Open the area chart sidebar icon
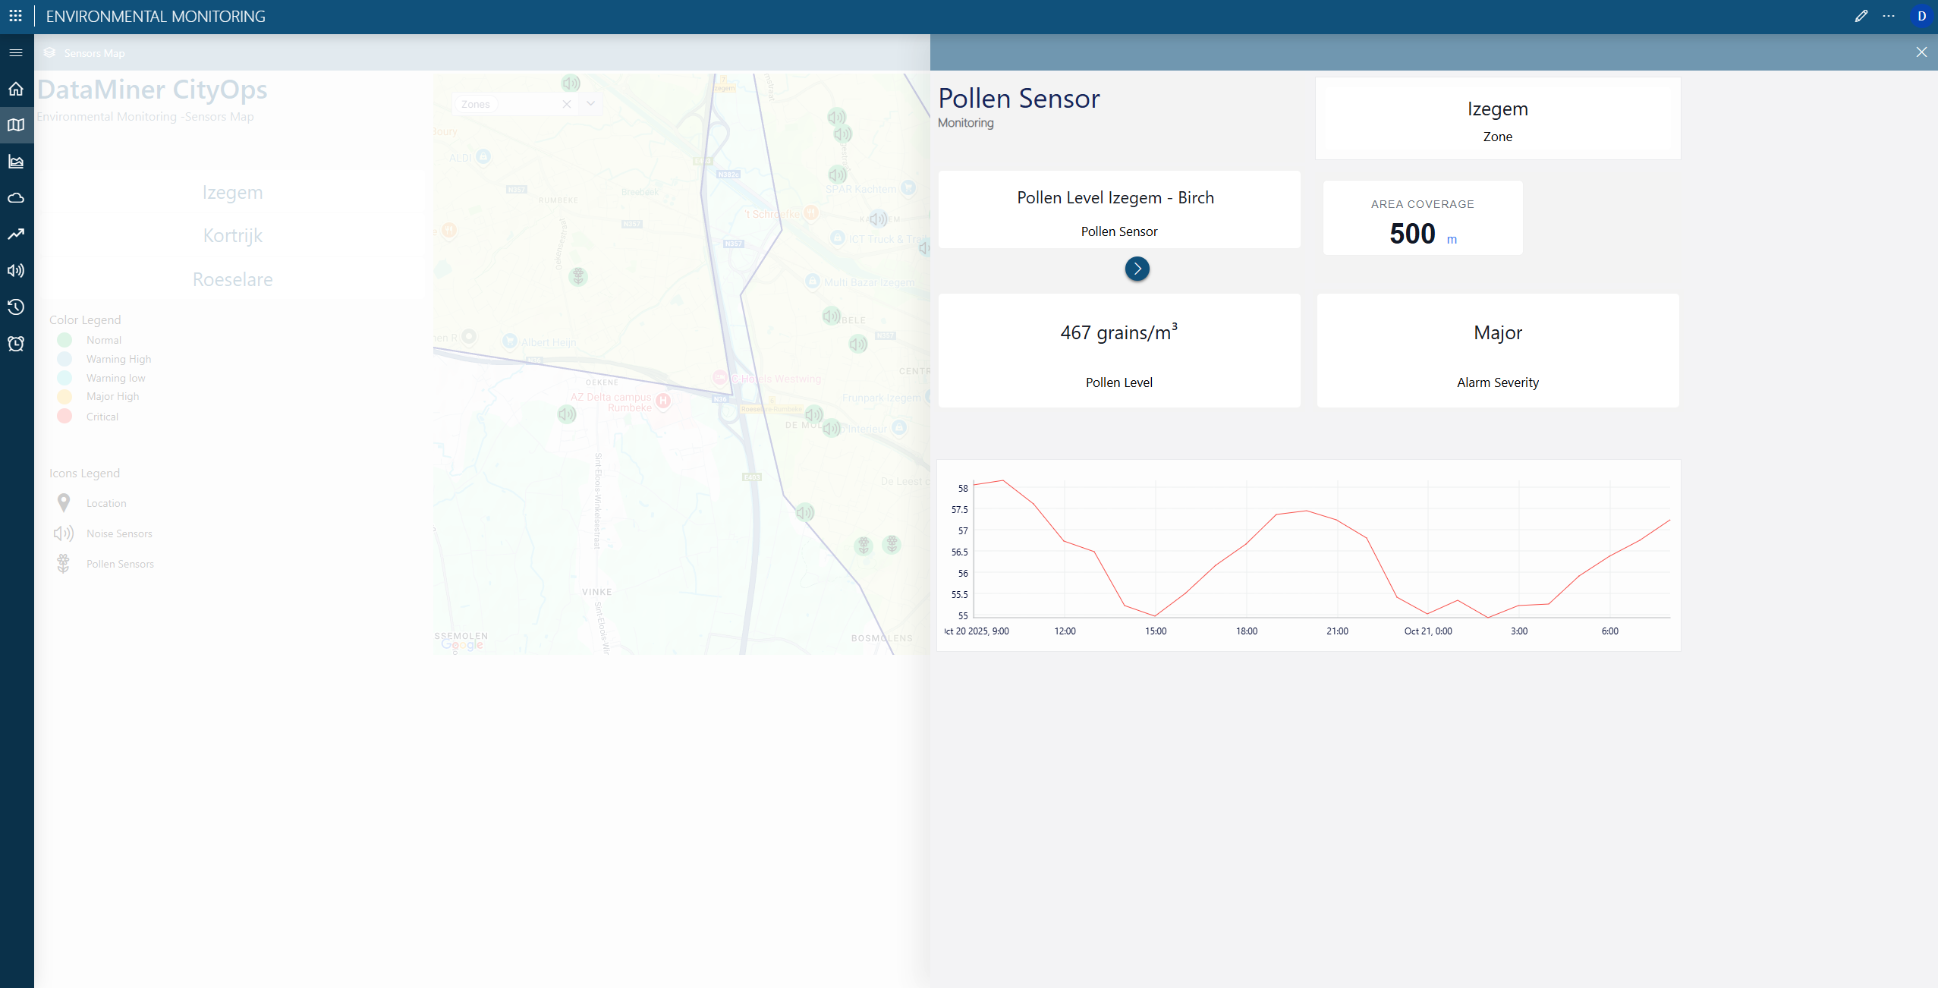The height and width of the screenshot is (988, 1938). tap(16, 162)
